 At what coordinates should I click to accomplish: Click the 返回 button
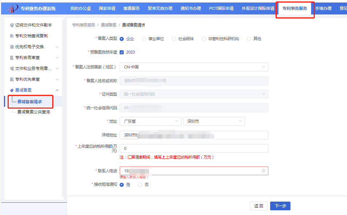[259, 206]
